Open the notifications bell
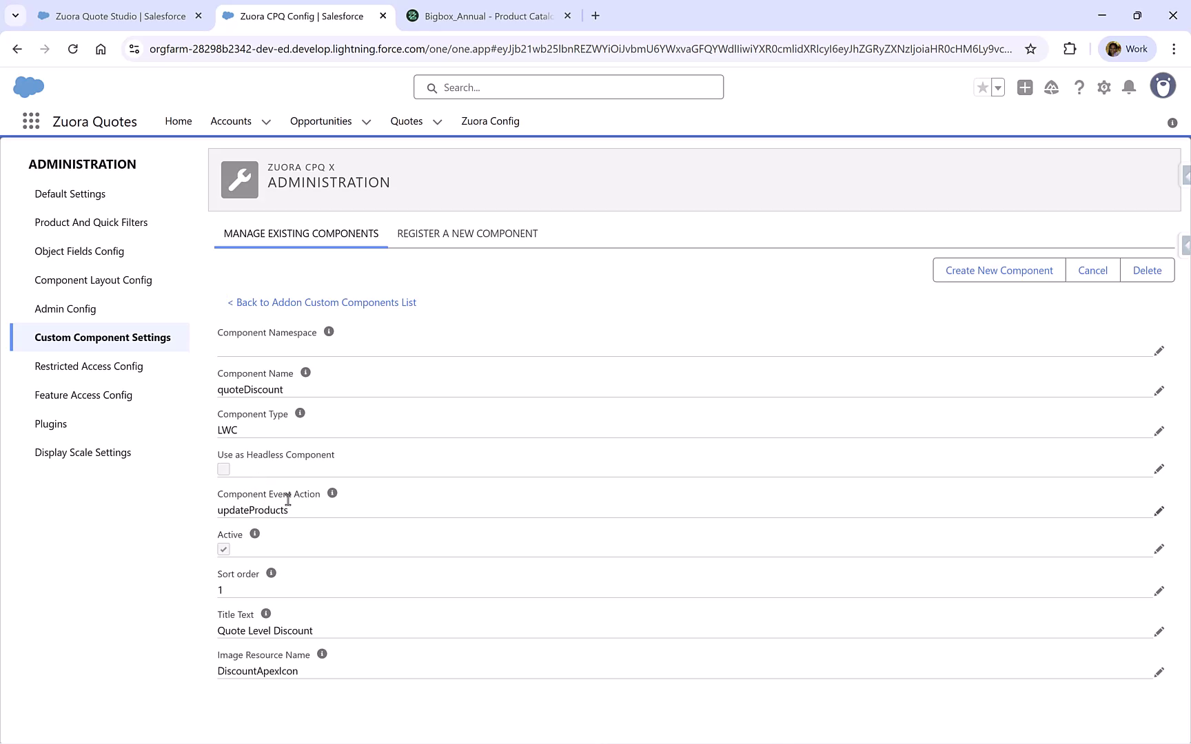1191x744 pixels. coord(1129,87)
